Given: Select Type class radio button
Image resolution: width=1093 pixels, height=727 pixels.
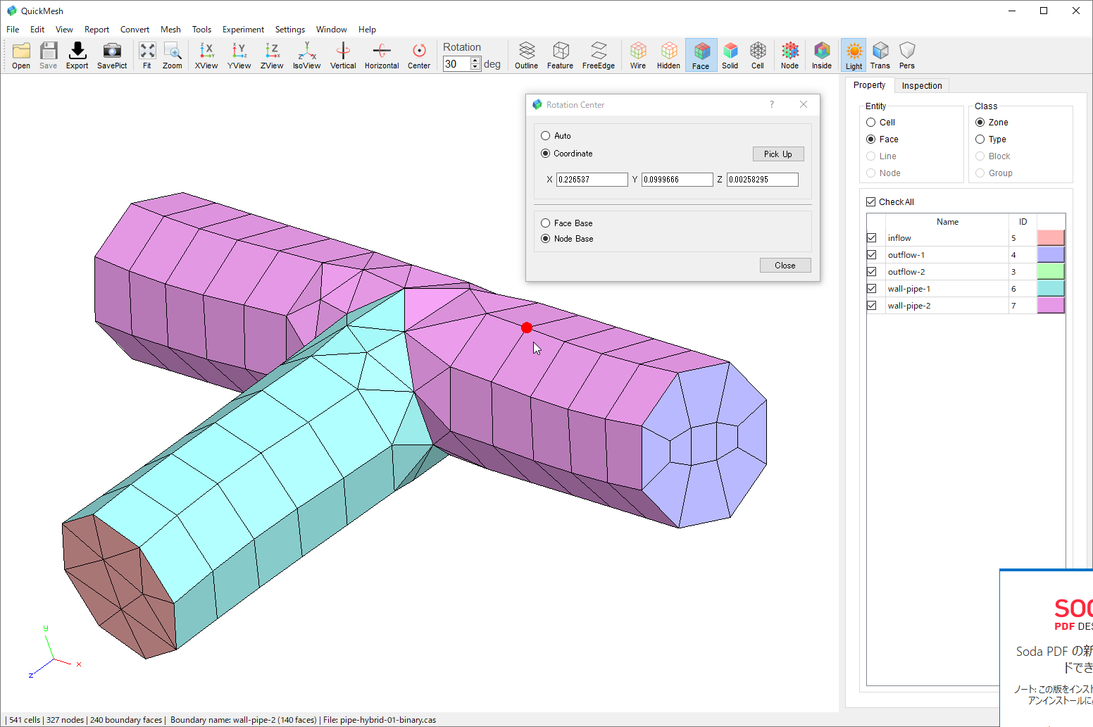Looking at the screenshot, I should tap(980, 139).
